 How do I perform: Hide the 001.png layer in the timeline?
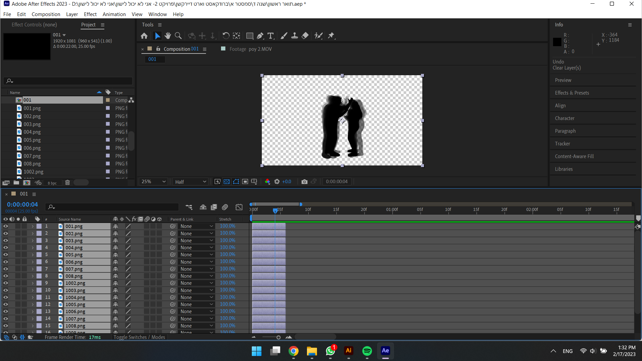tap(6, 226)
